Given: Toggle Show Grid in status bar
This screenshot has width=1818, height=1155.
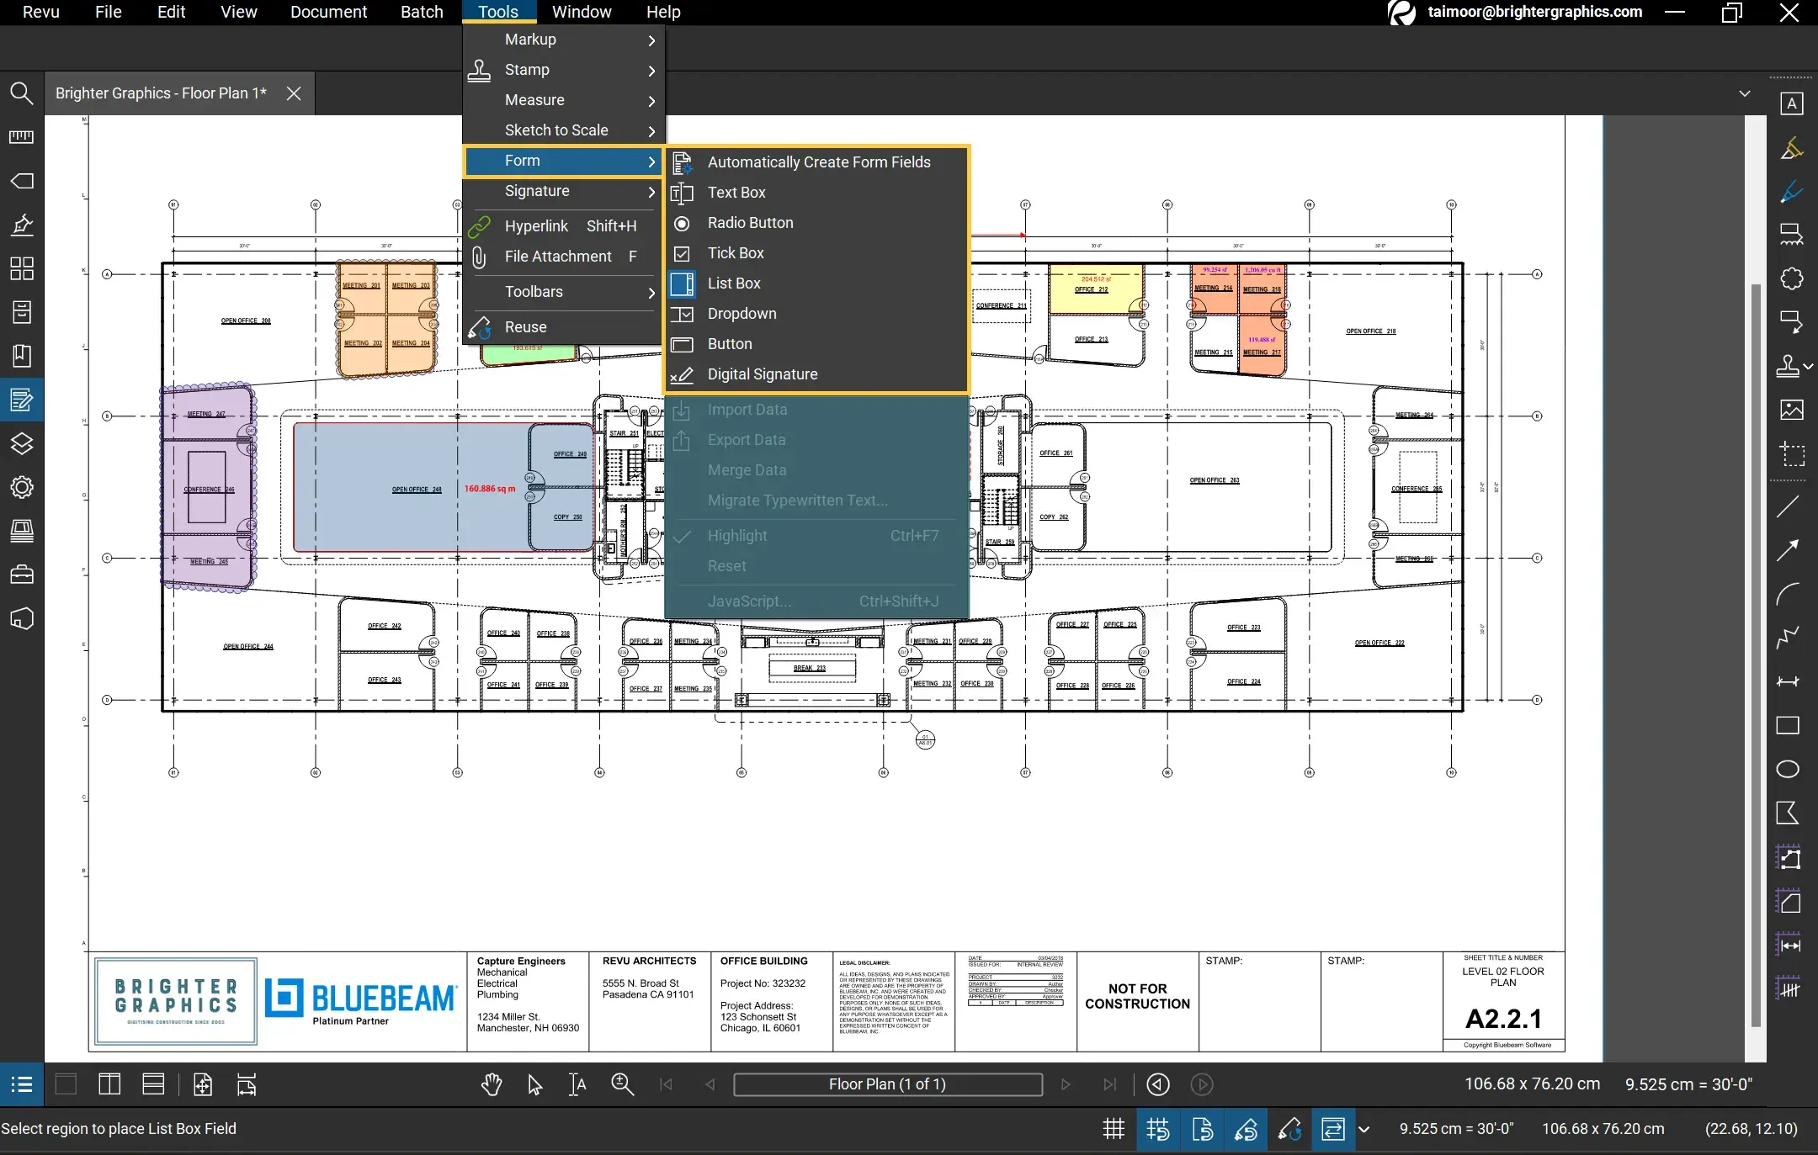Looking at the screenshot, I should pyautogui.click(x=1114, y=1129).
